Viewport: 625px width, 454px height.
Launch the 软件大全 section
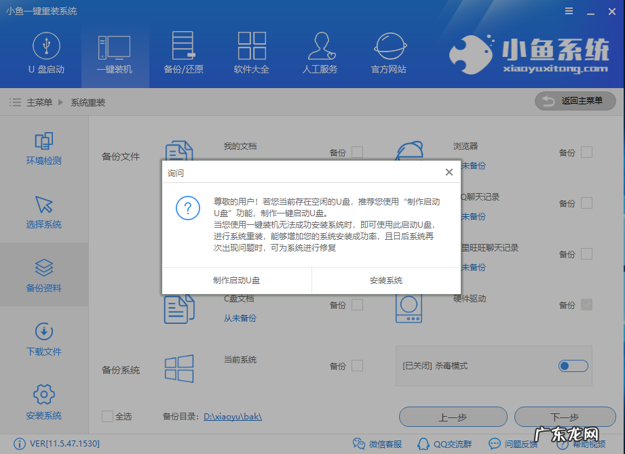[252, 53]
